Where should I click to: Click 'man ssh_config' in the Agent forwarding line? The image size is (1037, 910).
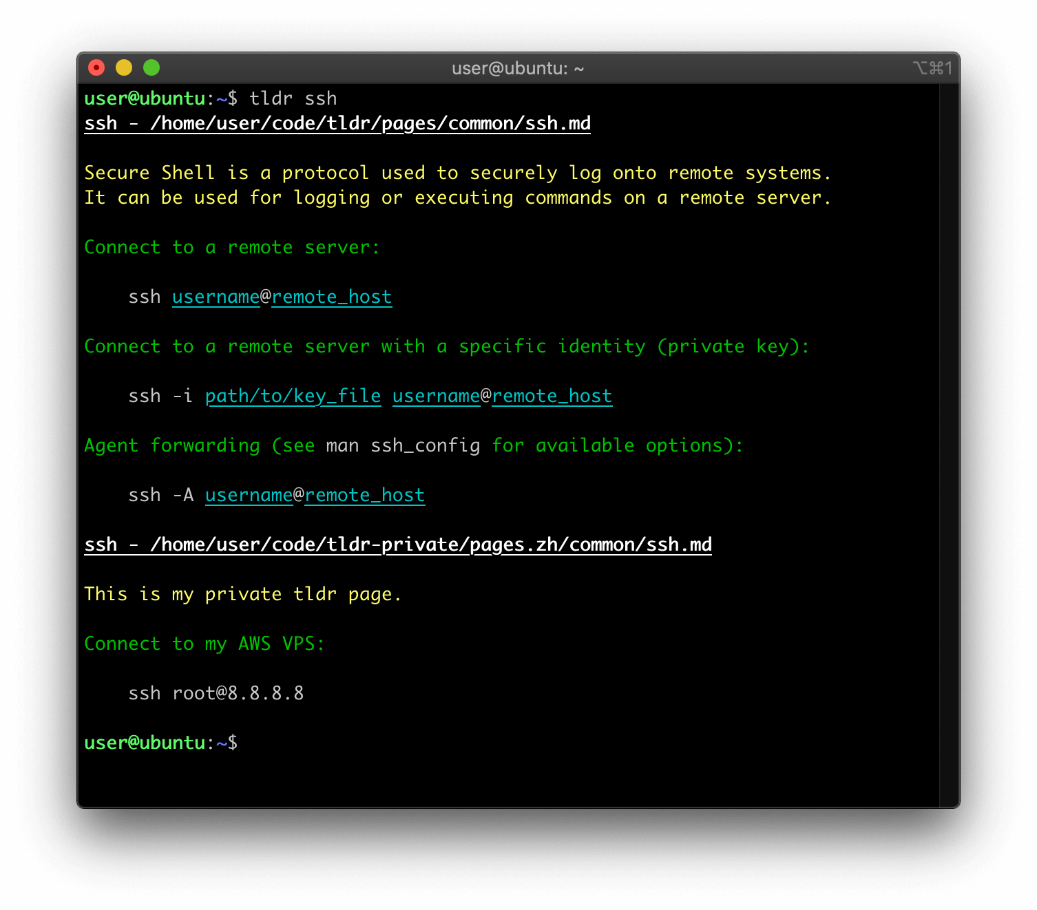(x=404, y=445)
